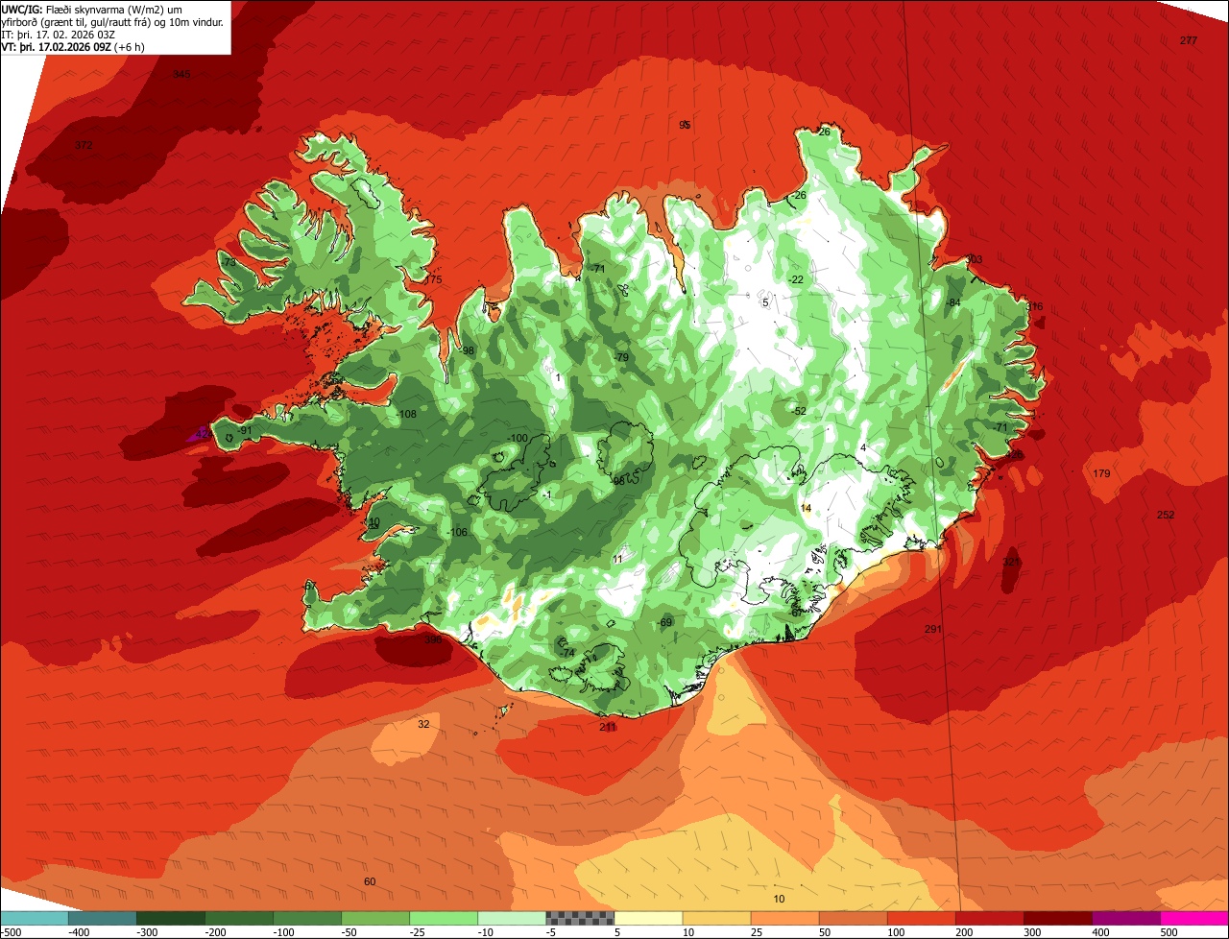Pick the purple 400 to 500 legend swatch
Viewport: 1229px width, 939px height.
coord(1125,918)
